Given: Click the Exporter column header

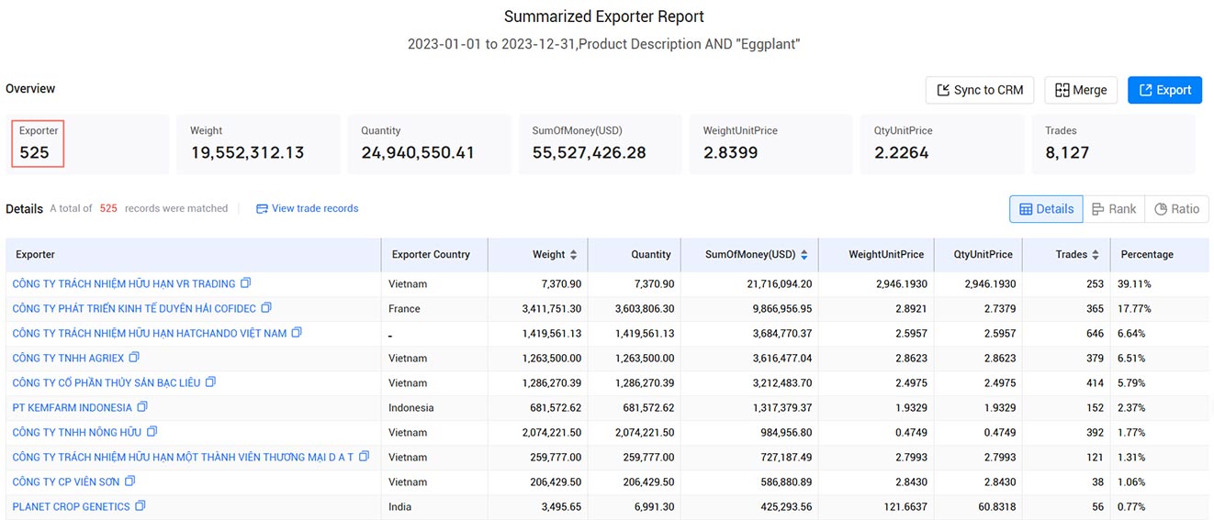Looking at the screenshot, I should (193, 255).
